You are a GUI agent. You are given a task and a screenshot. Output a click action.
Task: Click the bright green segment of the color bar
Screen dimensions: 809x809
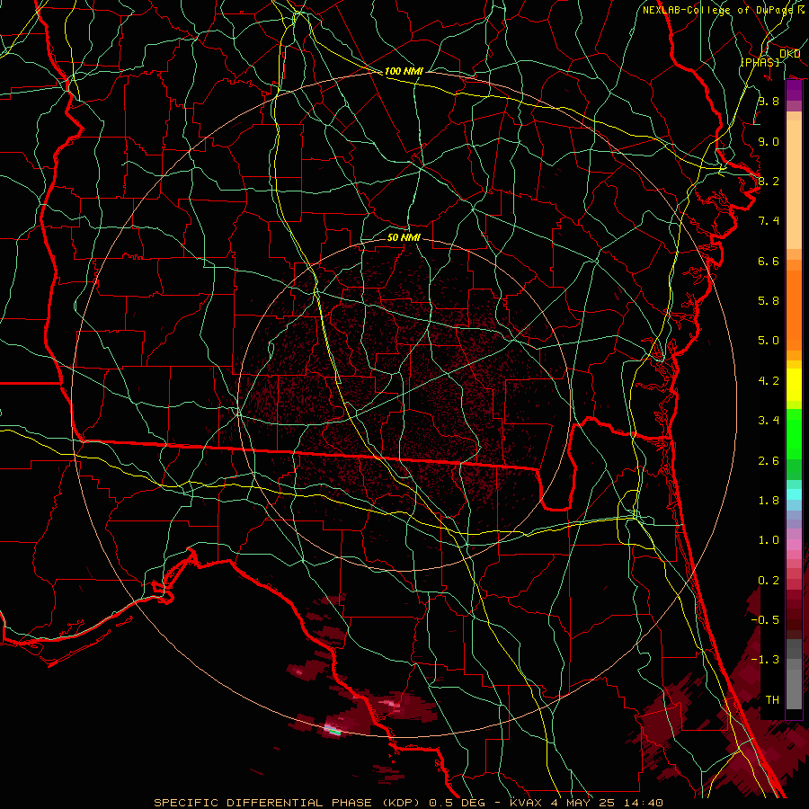(794, 433)
